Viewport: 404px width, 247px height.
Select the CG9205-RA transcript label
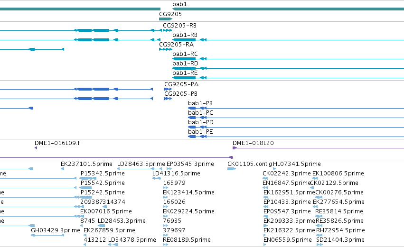(x=176, y=45)
